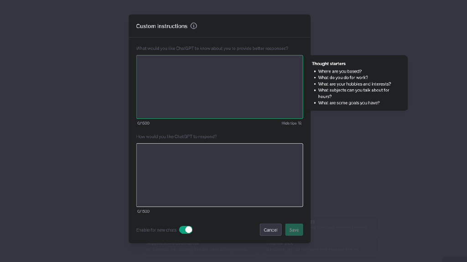Screen dimensions: 467x262
Task: Click the 'Enable for new chats' label
Action: click(x=156, y=230)
